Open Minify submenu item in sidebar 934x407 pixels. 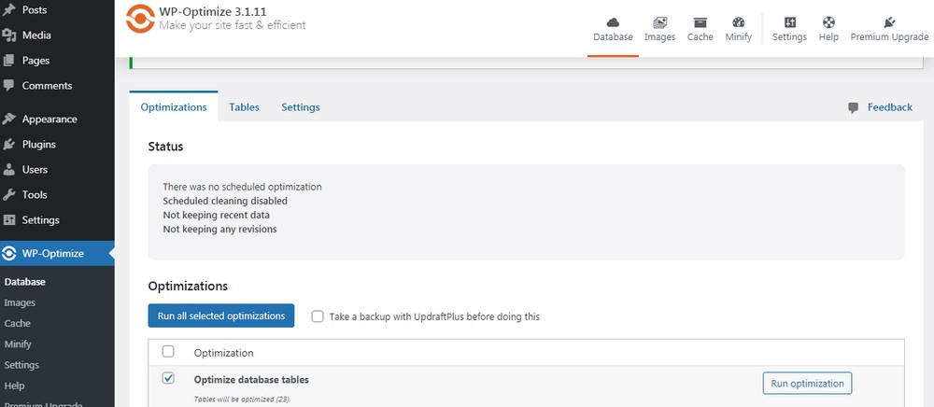pyautogui.click(x=18, y=344)
